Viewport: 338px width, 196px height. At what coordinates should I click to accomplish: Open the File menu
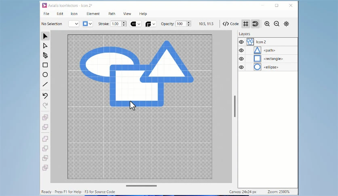[46, 14]
